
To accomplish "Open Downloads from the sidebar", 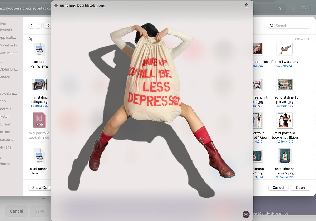I will click(x=9, y=45).
